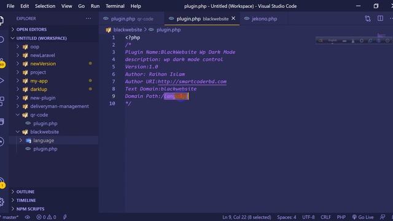Switch to plugin.php qr-code tab
The image size is (393, 221).
click(131, 19)
